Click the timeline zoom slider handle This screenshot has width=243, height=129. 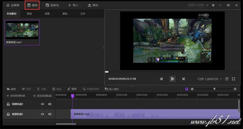pyautogui.click(x=214, y=89)
